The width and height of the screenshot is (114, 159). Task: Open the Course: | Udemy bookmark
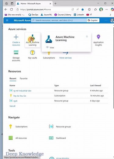point(63,15)
